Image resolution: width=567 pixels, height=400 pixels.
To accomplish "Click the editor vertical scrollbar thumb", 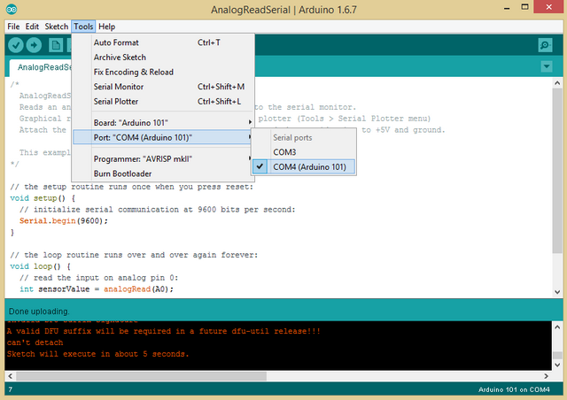I will click(557, 170).
